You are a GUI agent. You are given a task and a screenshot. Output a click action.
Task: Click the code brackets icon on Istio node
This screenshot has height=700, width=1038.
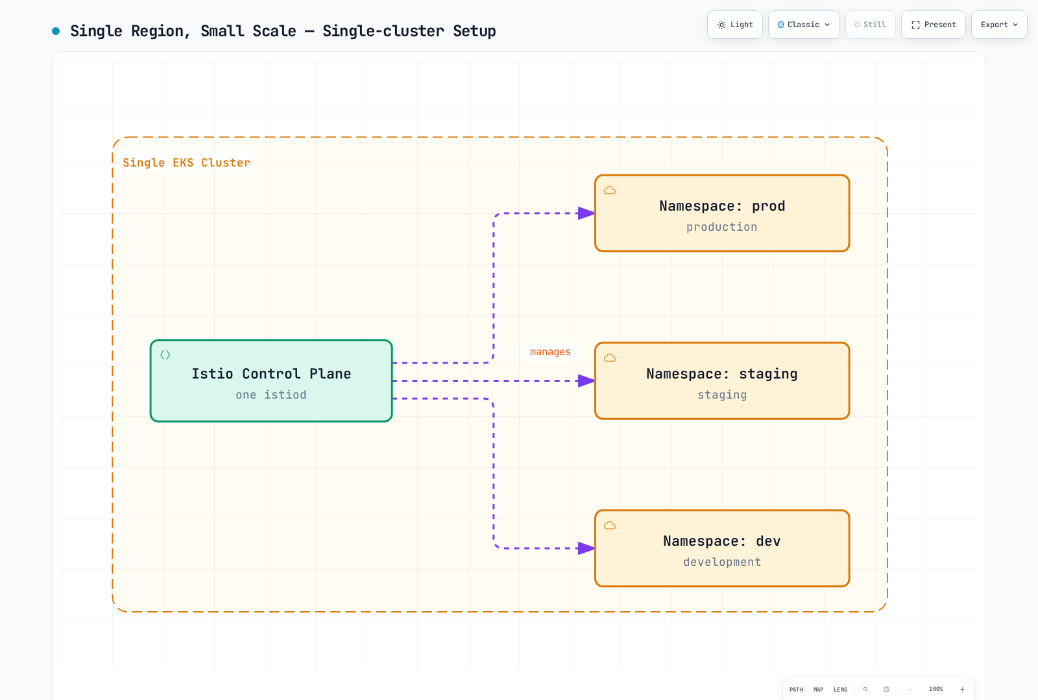165,355
